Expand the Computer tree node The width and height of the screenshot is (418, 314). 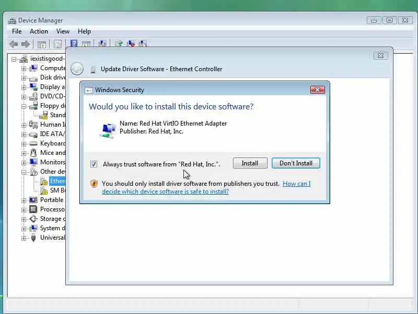click(24, 69)
